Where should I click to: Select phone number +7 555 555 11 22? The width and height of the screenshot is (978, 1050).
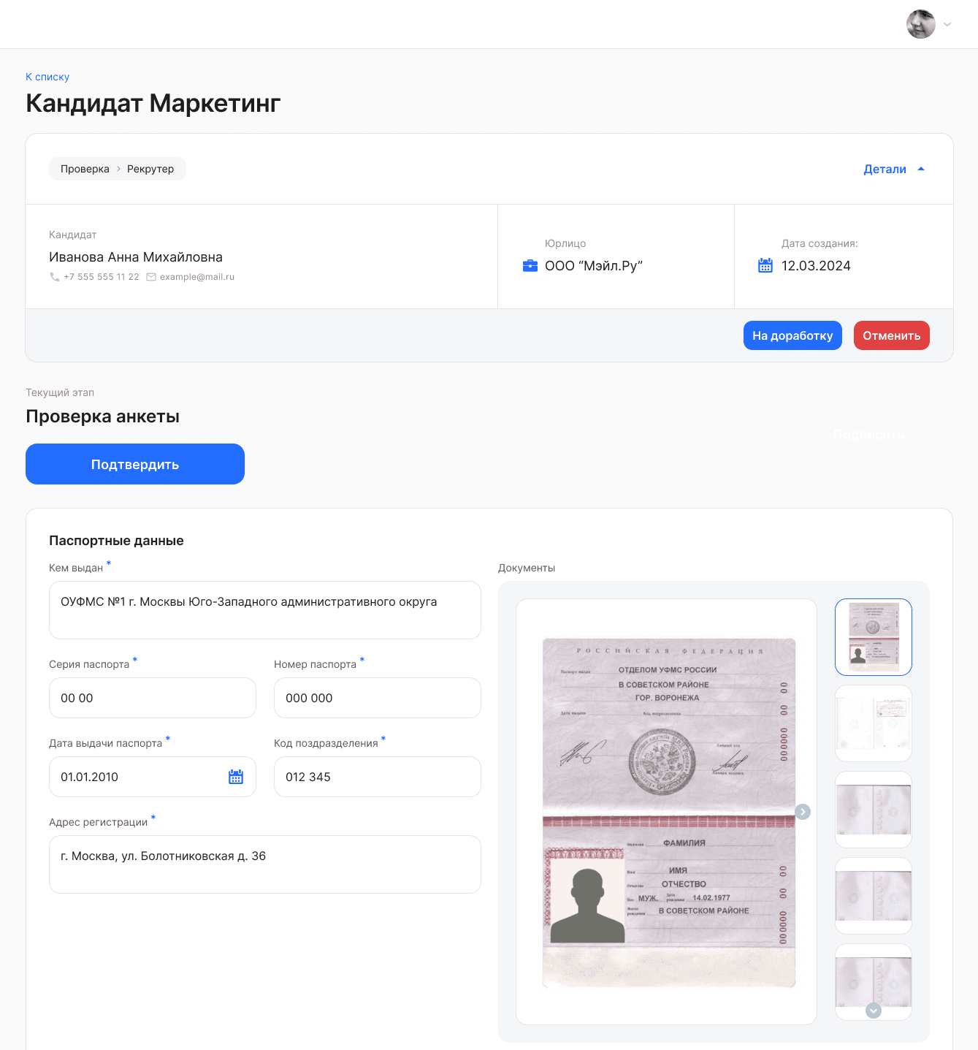[x=101, y=277]
